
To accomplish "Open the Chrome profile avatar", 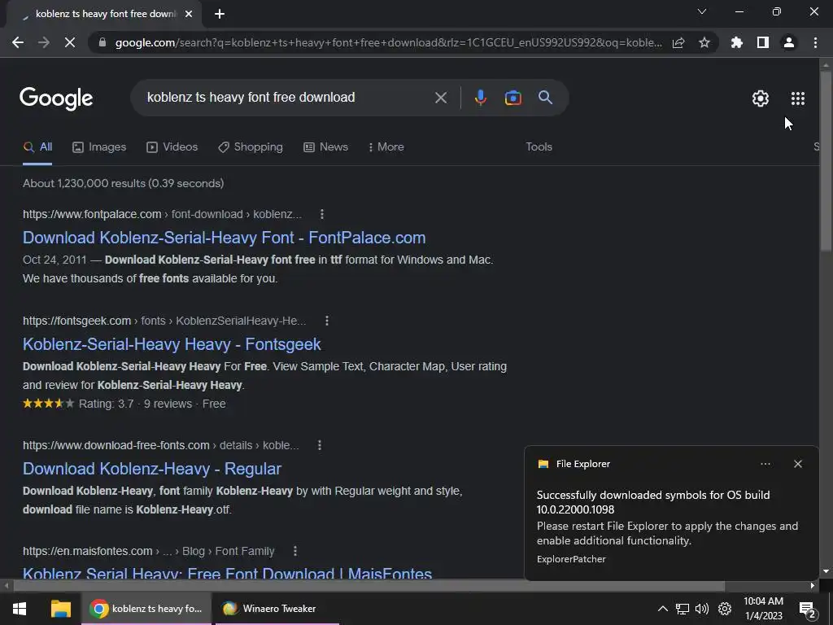I will pyautogui.click(x=789, y=42).
